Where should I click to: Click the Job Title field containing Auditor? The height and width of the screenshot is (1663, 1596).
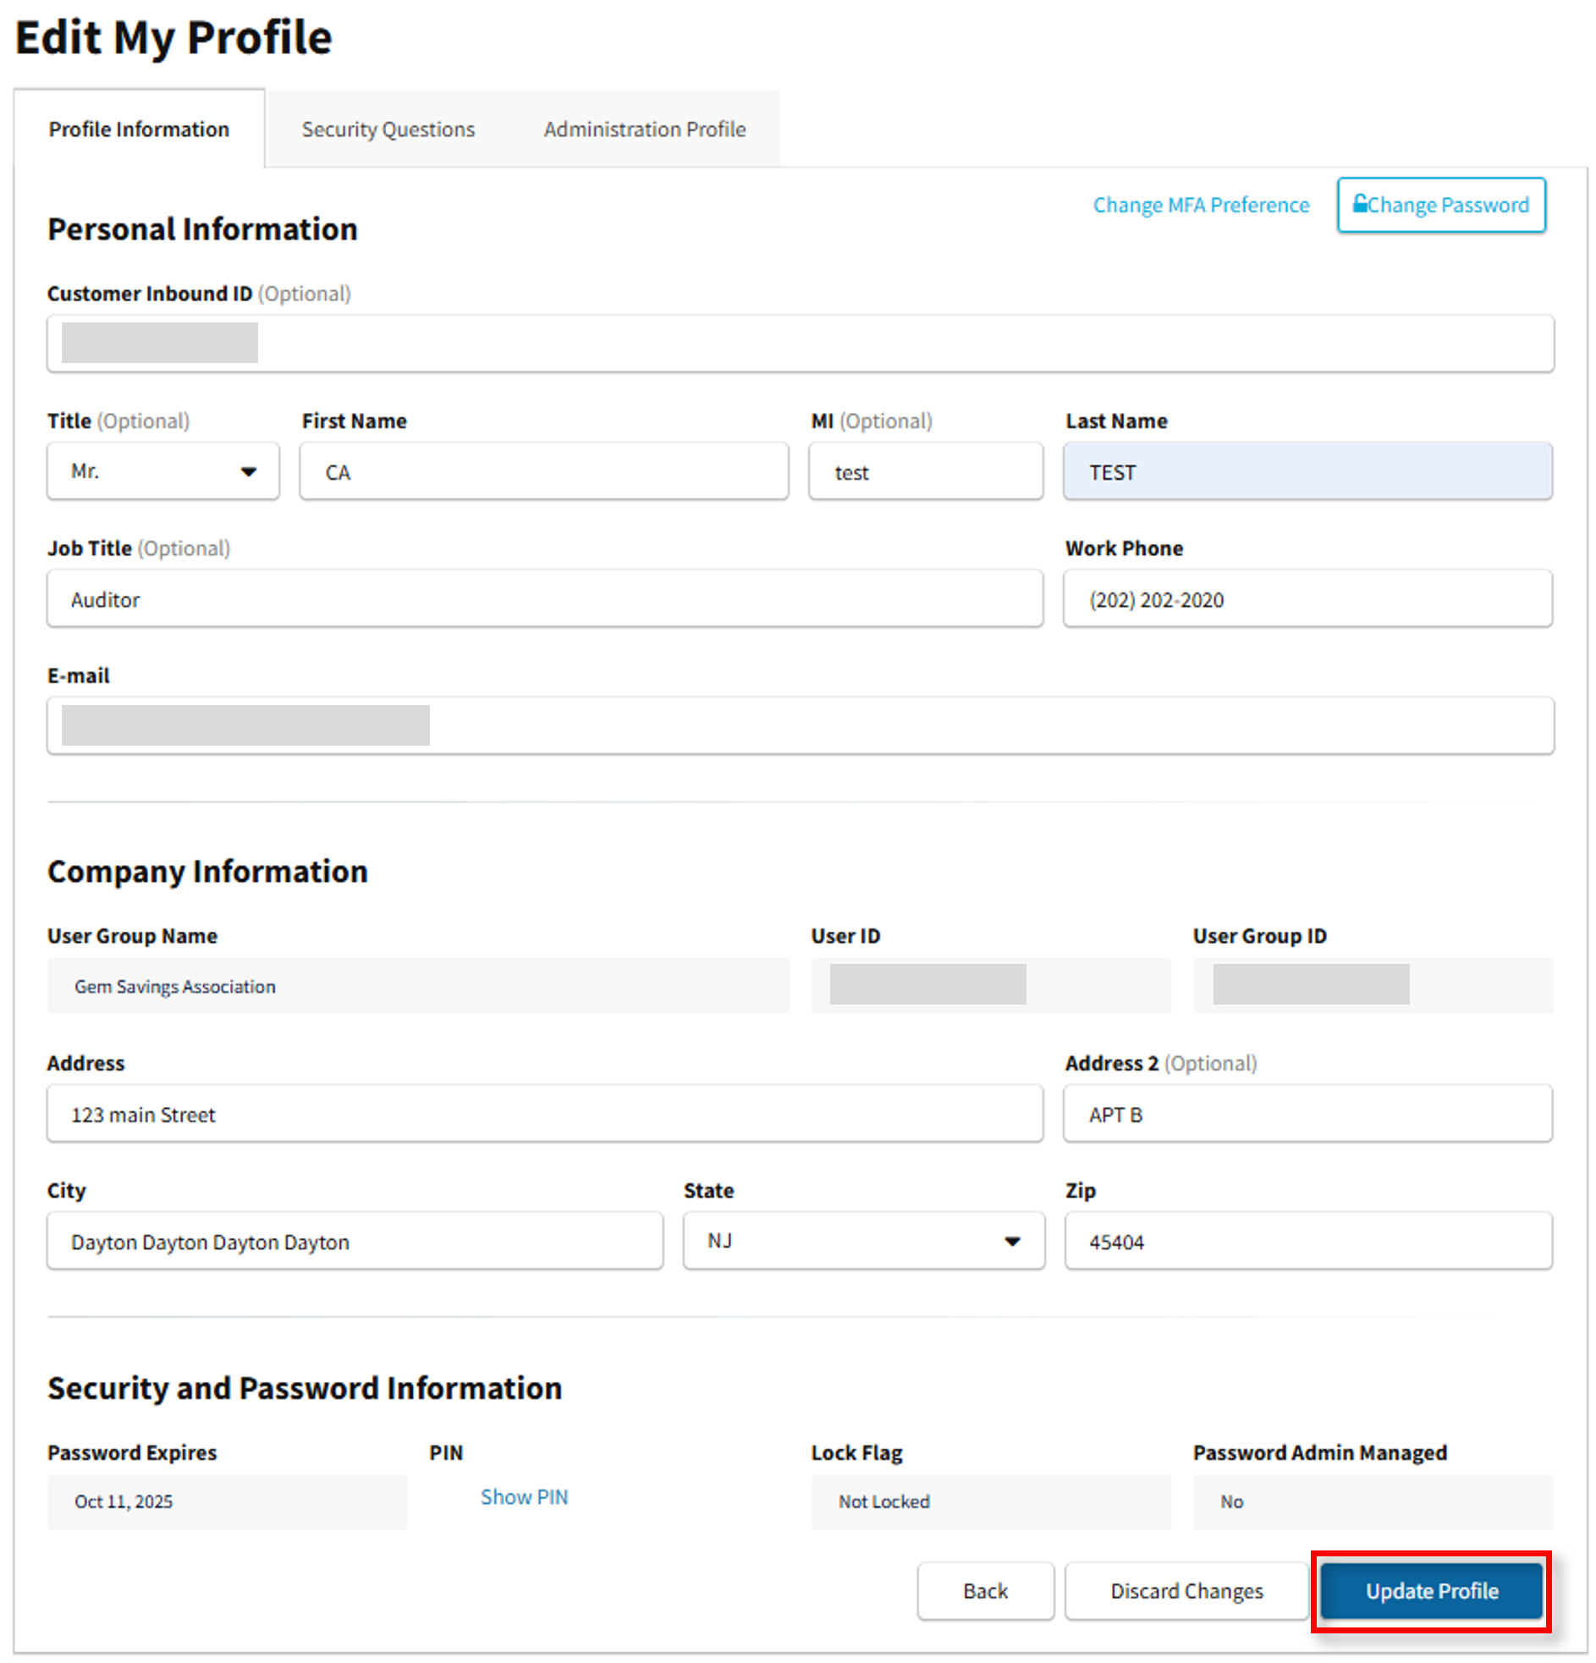pyautogui.click(x=543, y=599)
